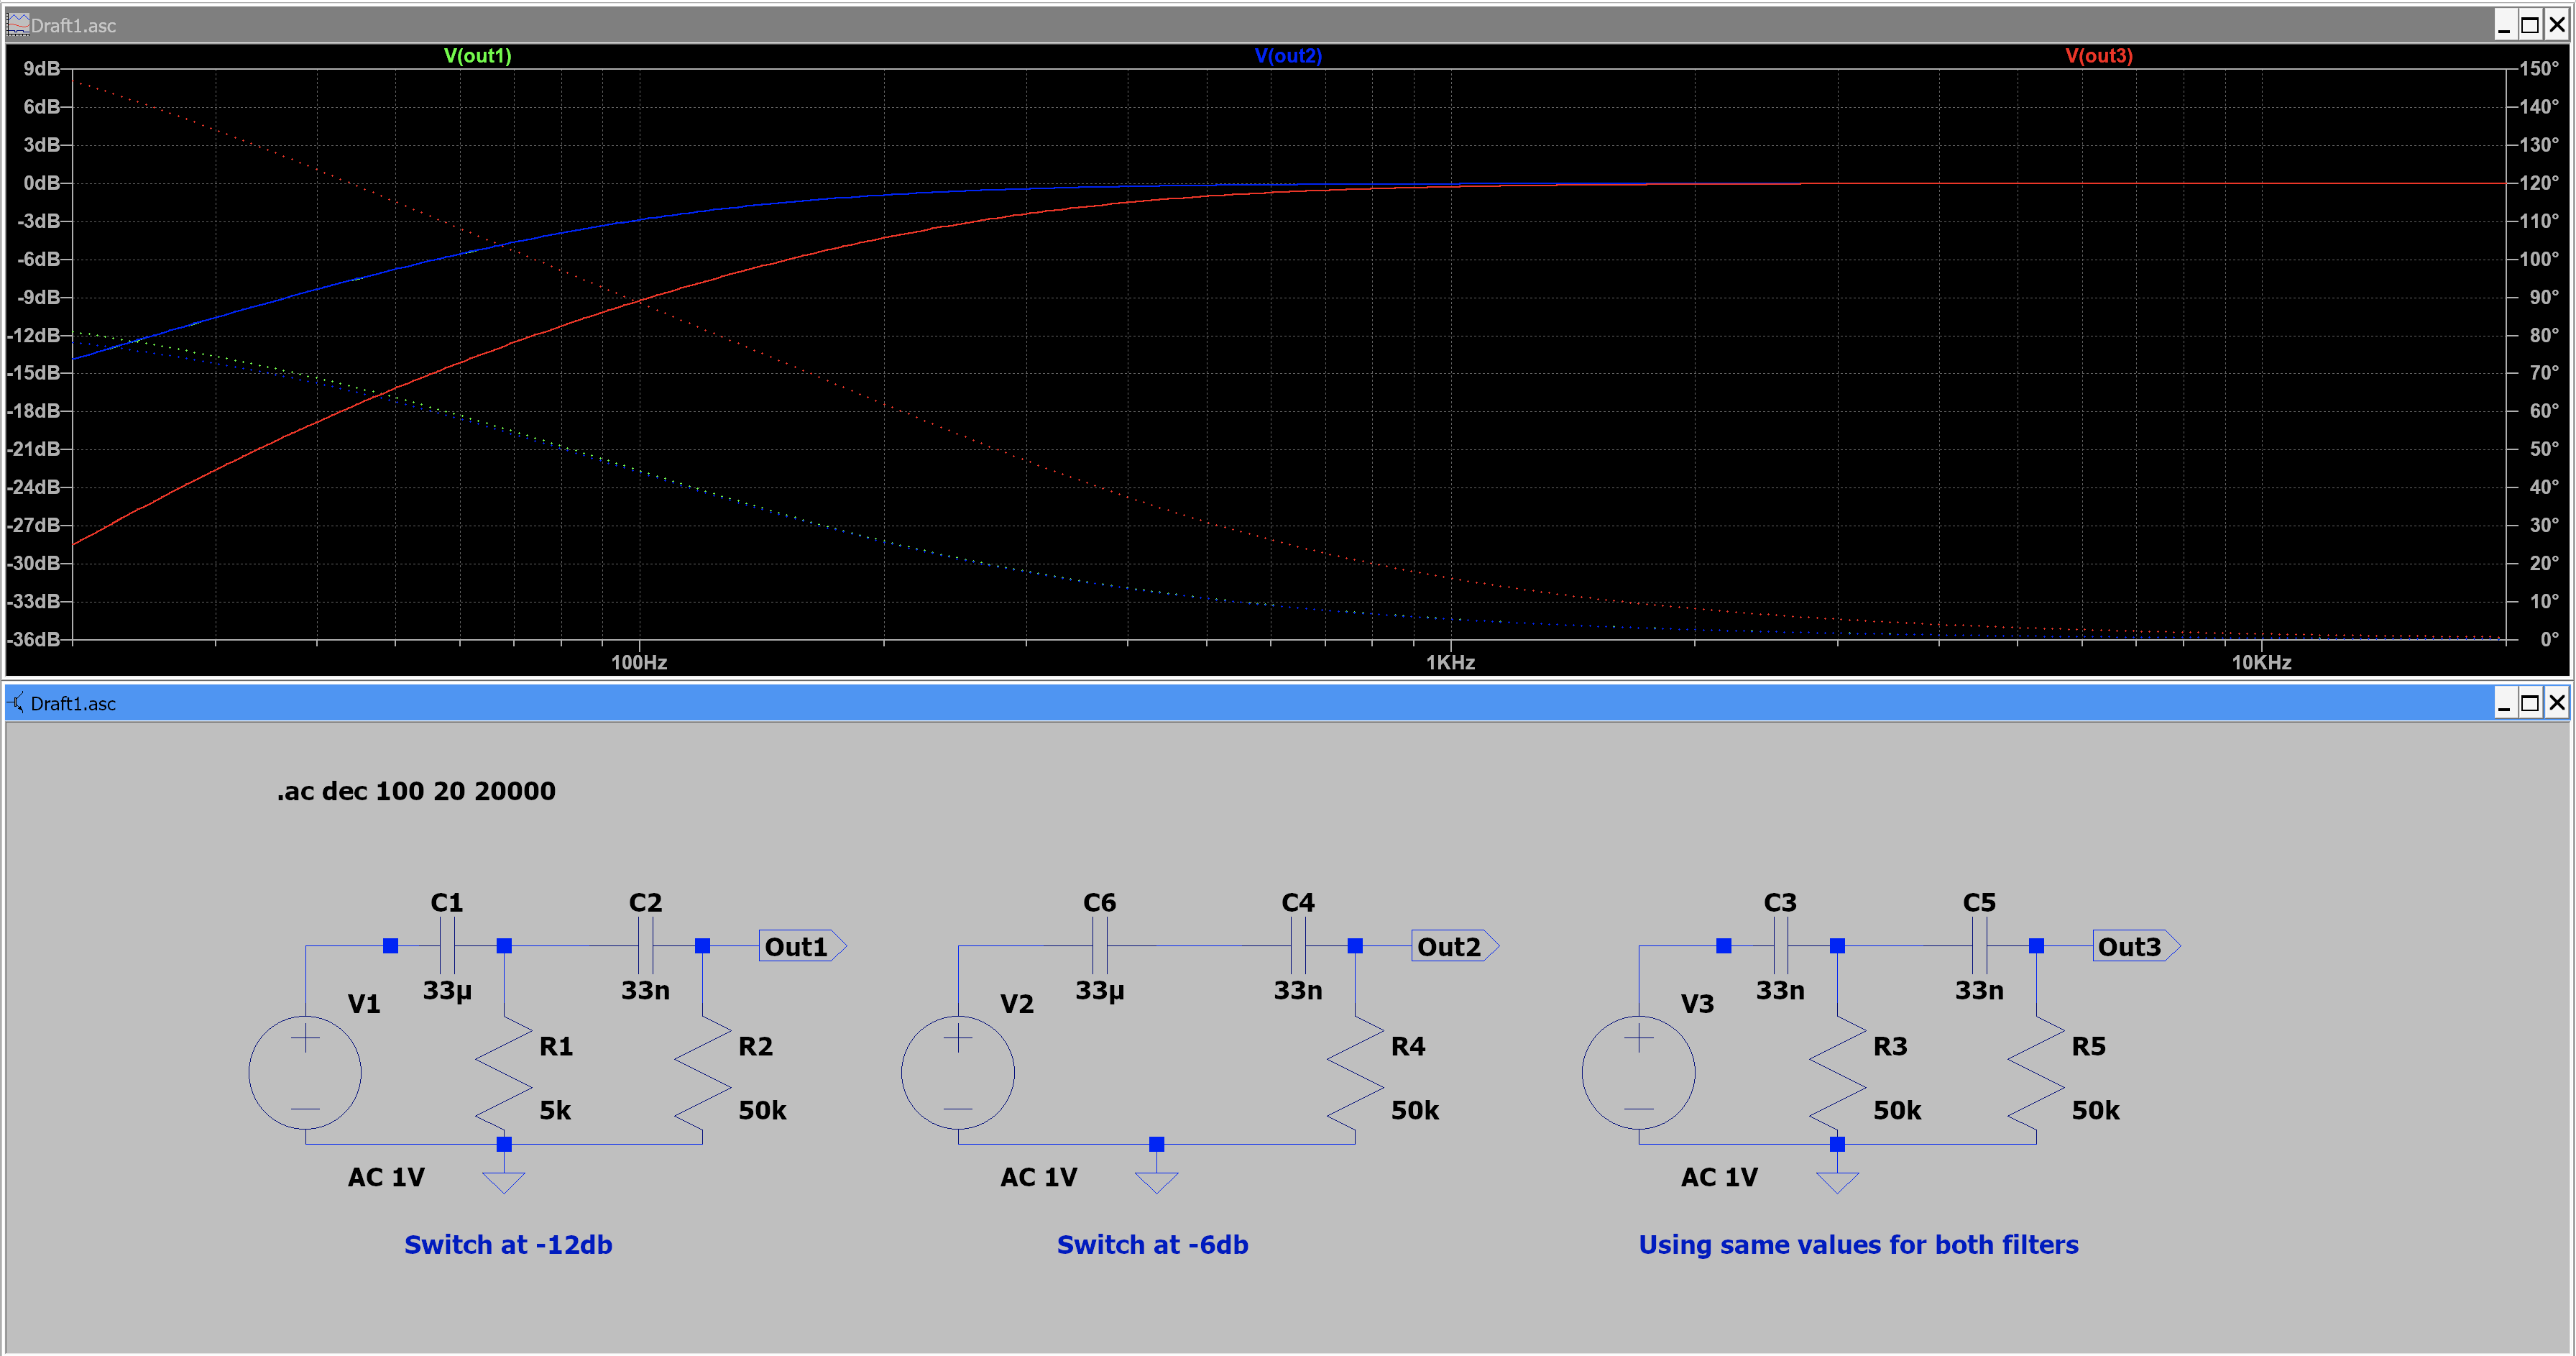Select voltage source V2 symbol

[958, 1073]
